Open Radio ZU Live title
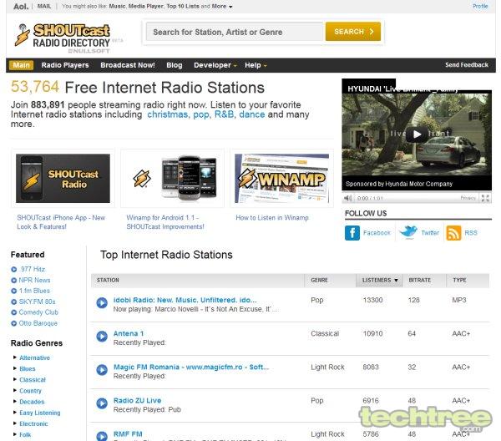The image size is (501, 441). [x=138, y=401]
